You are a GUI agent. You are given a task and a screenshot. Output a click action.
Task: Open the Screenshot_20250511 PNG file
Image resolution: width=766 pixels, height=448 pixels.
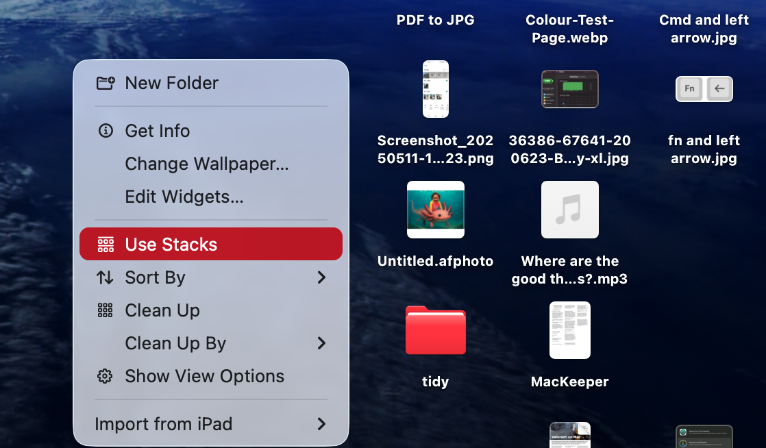point(435,88)
